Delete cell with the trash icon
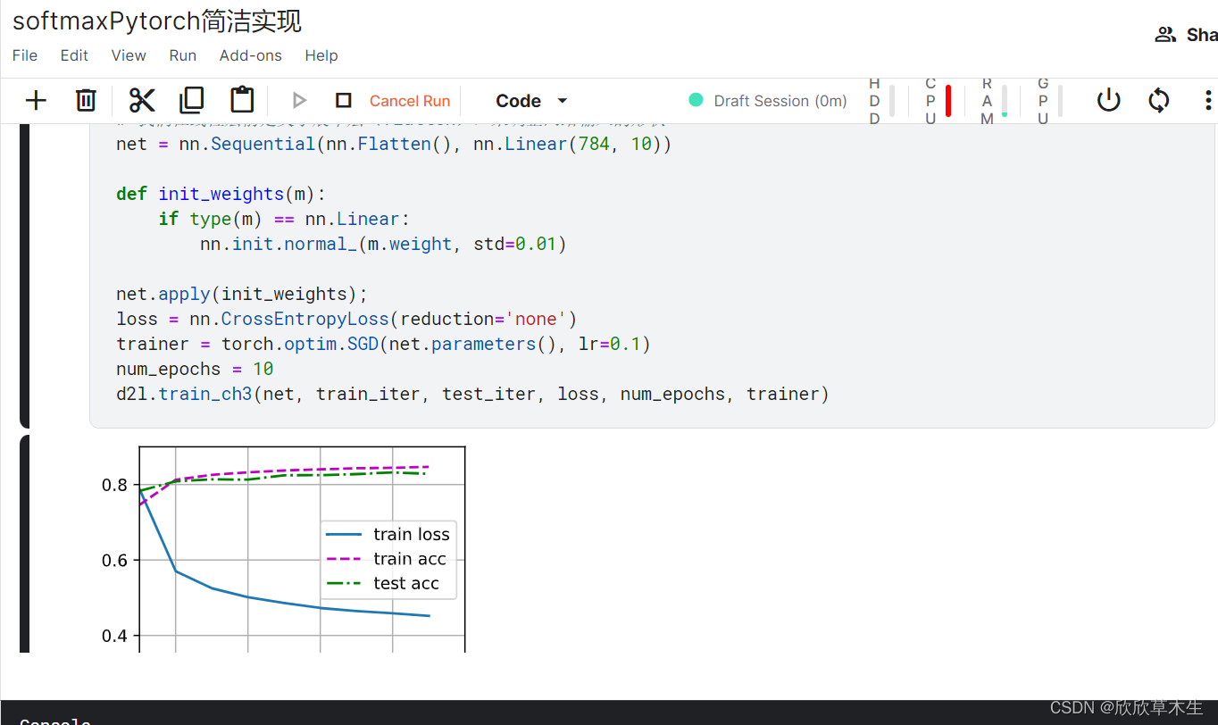 pyautogui.click(x=86, y=100)
